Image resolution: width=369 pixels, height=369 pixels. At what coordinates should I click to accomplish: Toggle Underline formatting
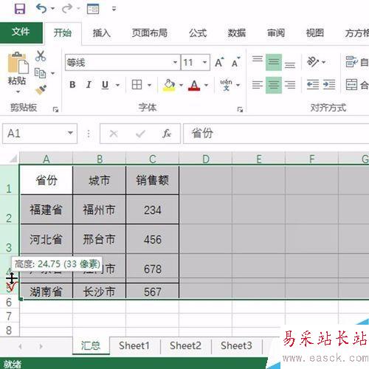105,85
